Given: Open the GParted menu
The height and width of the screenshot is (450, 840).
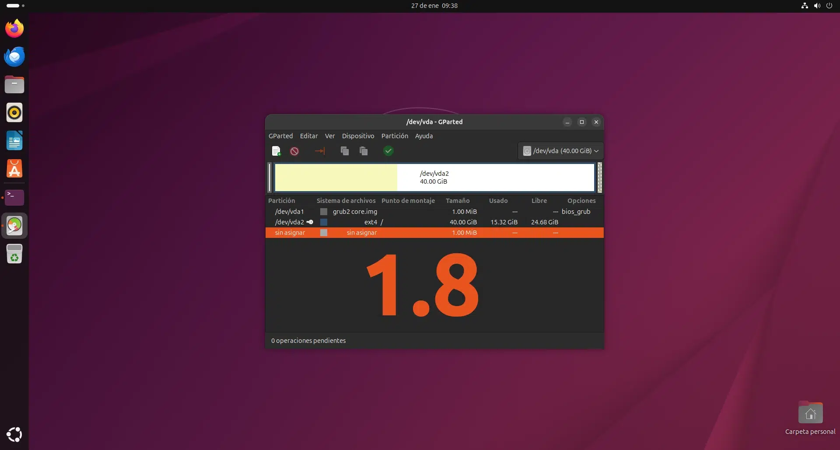Looking at the screenshot, I should [280, 136].
